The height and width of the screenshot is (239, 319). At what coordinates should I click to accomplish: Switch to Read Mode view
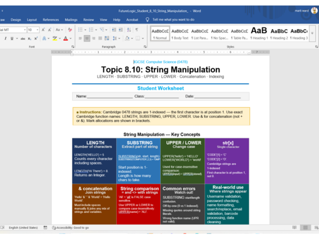(x=294, y=228)
